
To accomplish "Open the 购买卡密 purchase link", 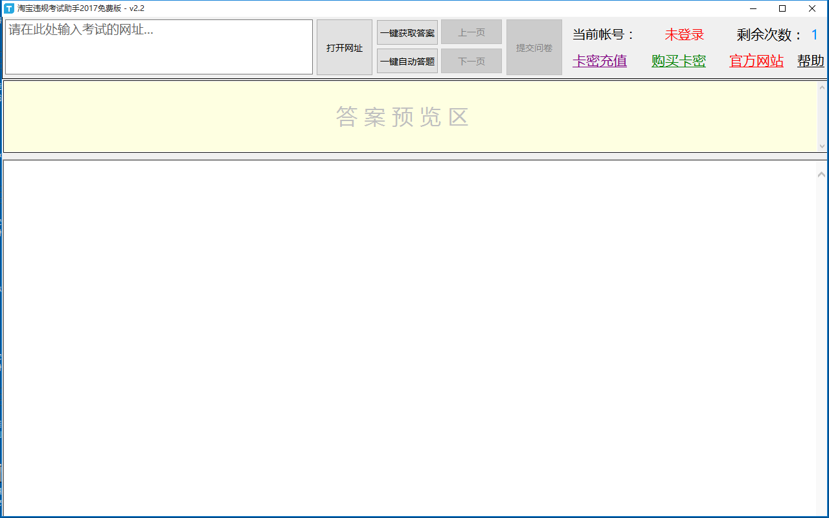I will [x=679, y=61].
